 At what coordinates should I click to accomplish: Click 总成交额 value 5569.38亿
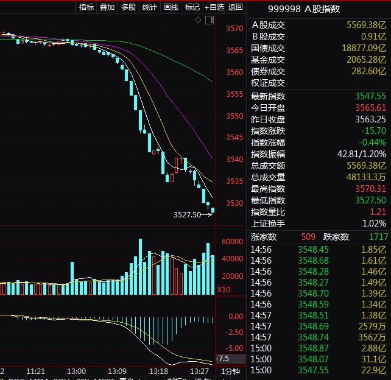pyautogui.click(x=366, y=166)
